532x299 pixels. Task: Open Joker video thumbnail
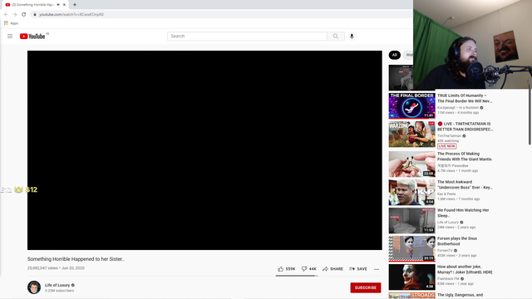412,277
